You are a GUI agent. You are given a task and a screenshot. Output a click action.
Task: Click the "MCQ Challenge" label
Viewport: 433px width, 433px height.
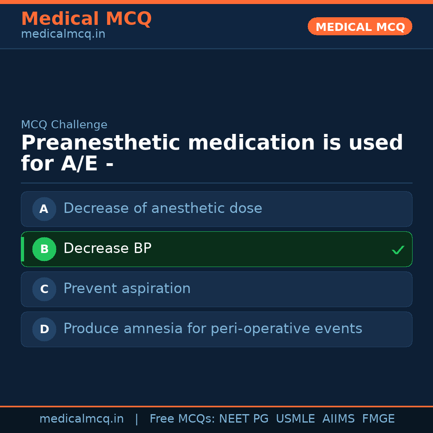pyautogui.click(x=64, y=125)
